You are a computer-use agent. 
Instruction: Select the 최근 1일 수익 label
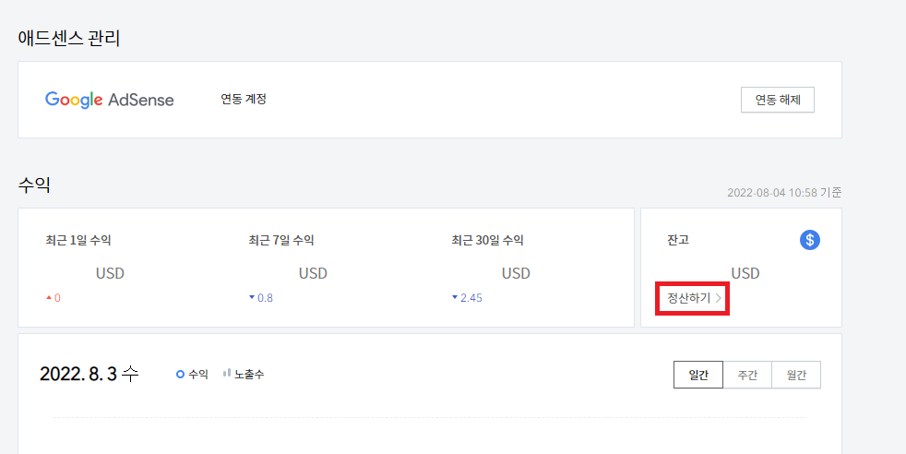tap(78, 240)
